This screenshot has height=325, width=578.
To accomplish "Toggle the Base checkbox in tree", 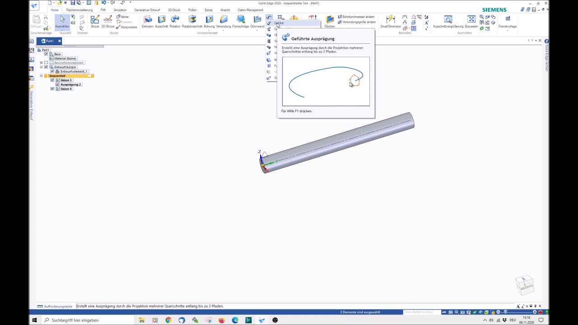I will (46, 54).
